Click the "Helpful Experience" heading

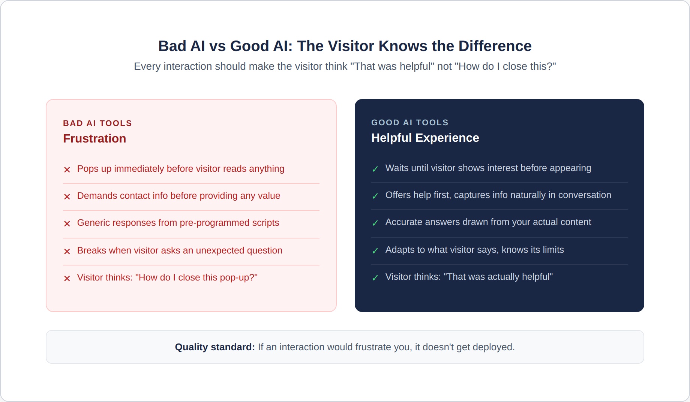click(x=425, y=138)
